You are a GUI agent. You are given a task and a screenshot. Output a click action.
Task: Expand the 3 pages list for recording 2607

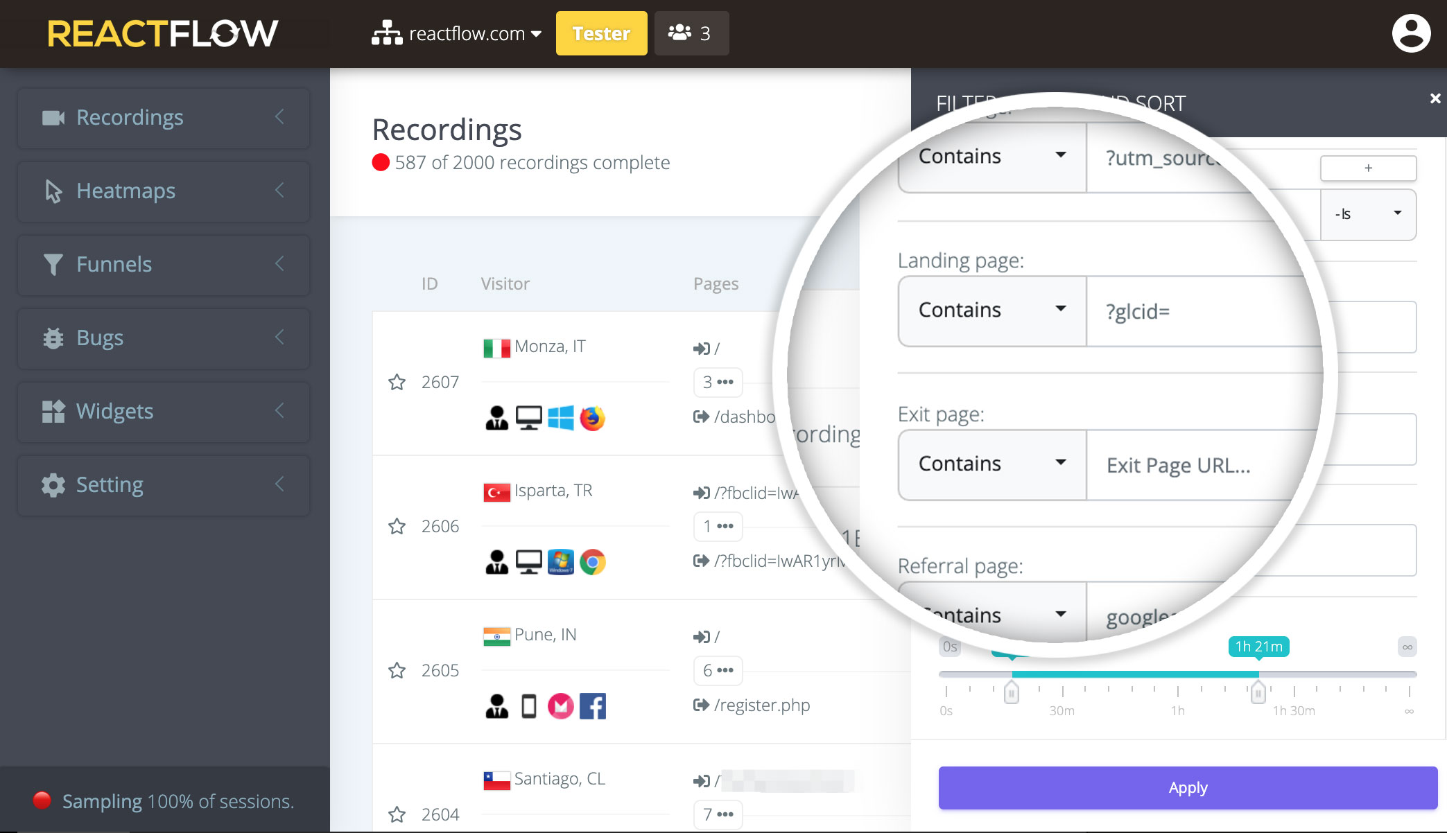(x=718, y=382)
